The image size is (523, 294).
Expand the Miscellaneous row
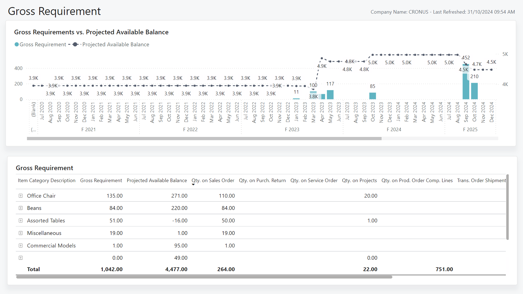click(x=21, y=233)
